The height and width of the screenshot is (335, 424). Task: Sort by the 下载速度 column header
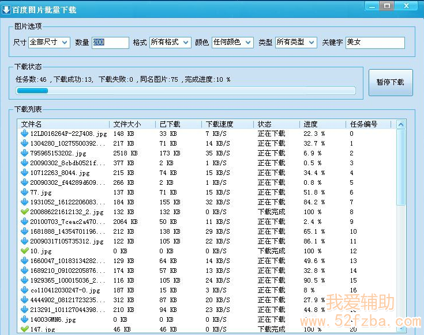coord(227,124)
